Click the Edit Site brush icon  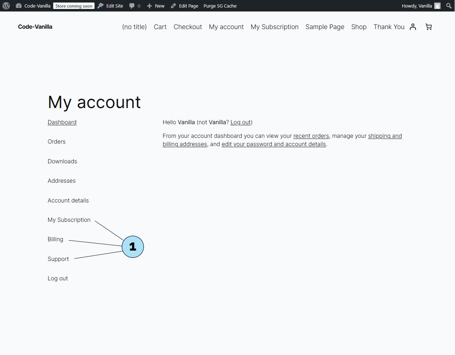click(101, 6)
